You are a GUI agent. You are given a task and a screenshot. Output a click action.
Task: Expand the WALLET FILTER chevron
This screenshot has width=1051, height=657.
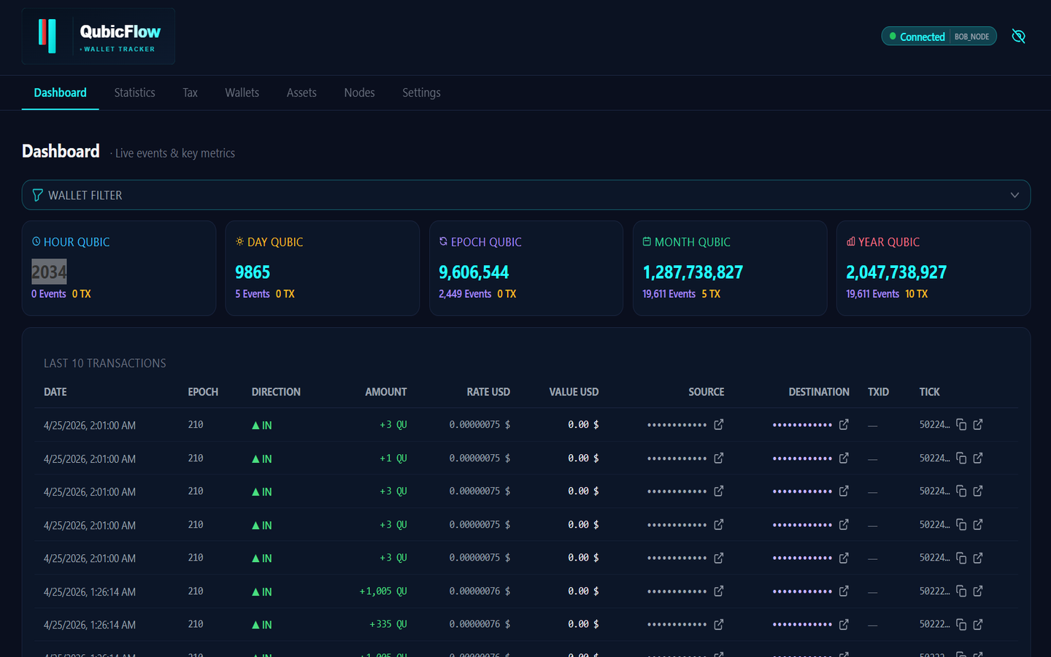[x=1015, y=195]
